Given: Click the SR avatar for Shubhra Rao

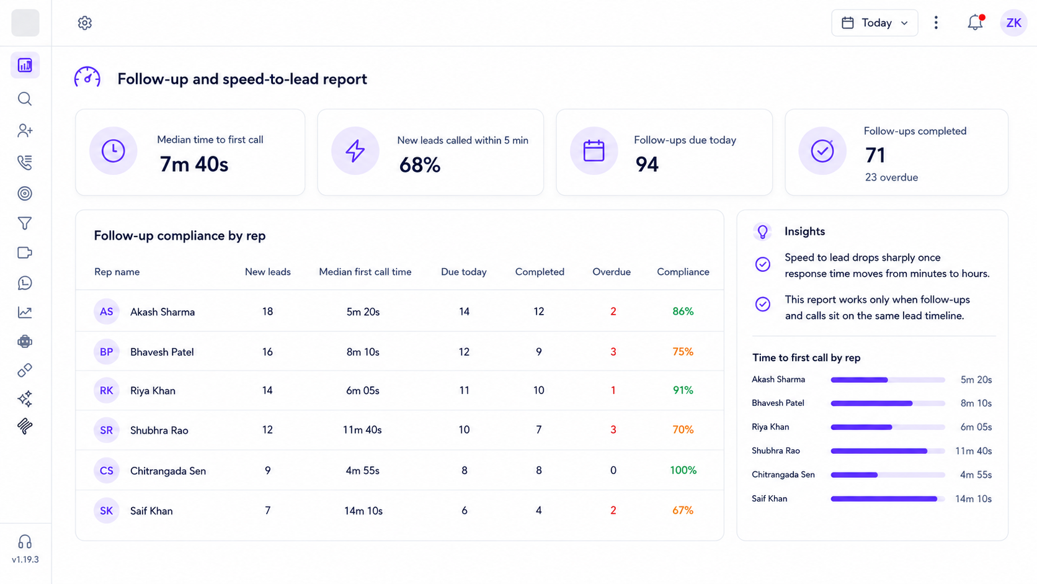Looking at the screenshot, I should pyautogui.click(x=107, y=430).
